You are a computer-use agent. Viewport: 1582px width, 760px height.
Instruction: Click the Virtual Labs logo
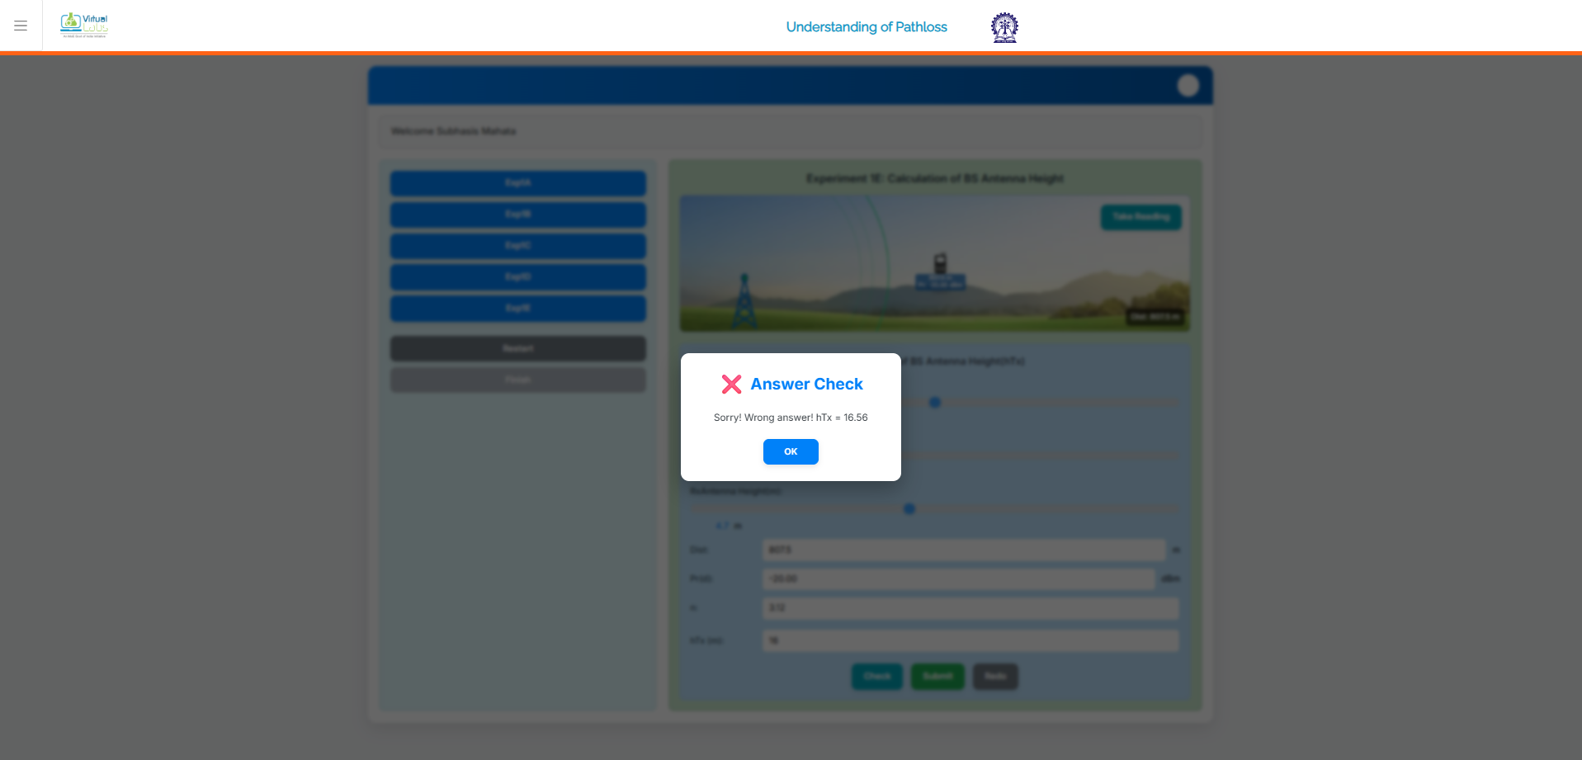point(84,26)
